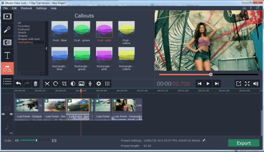The width and height of the screenshot is (264, 152).
Task: Select the woman in pink top clip
Action: tap(127, 109)
